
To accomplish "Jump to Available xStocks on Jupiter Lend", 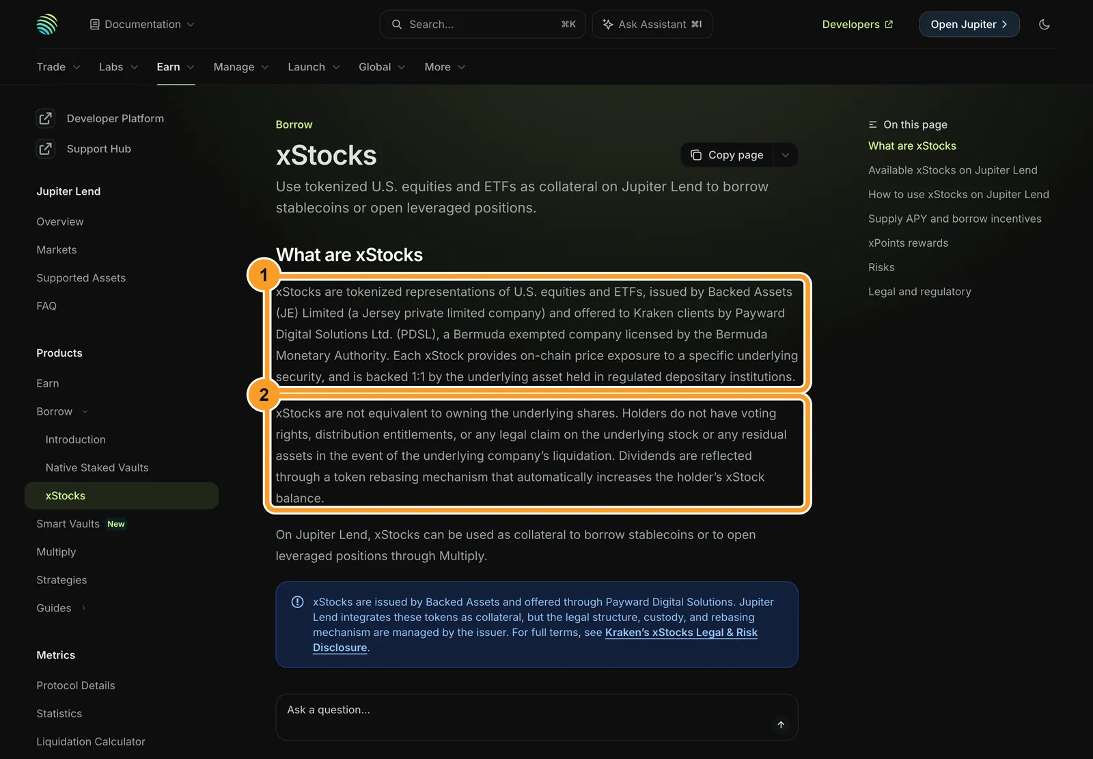I will (x=952, y=170).
